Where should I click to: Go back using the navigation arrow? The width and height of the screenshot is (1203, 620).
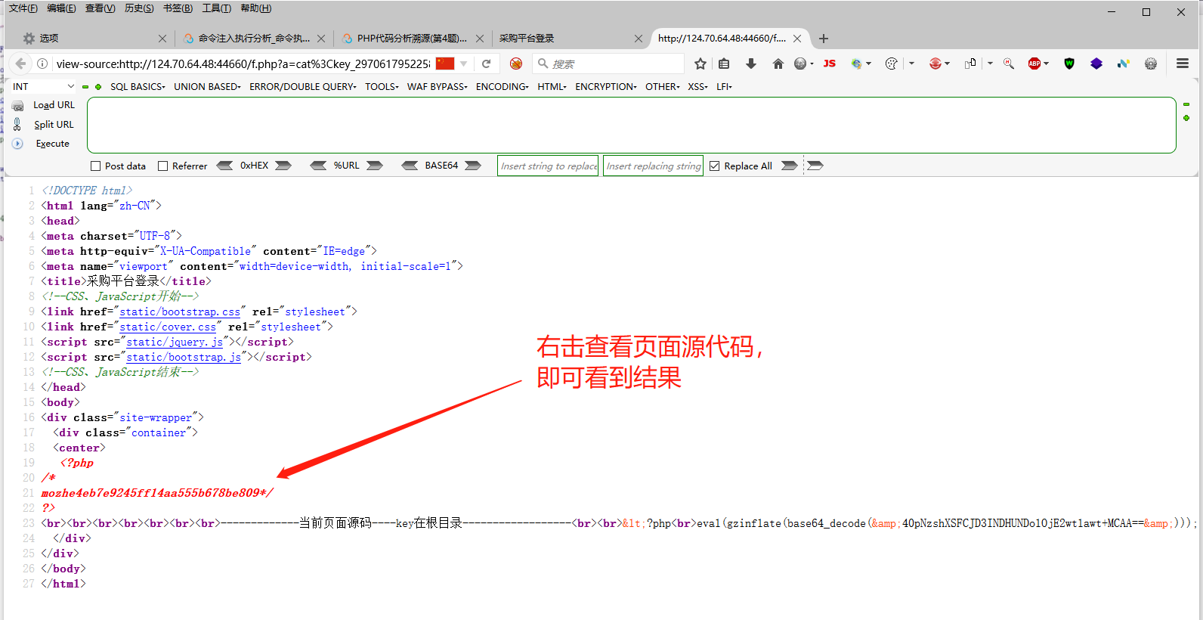click(x=20, y=64)
